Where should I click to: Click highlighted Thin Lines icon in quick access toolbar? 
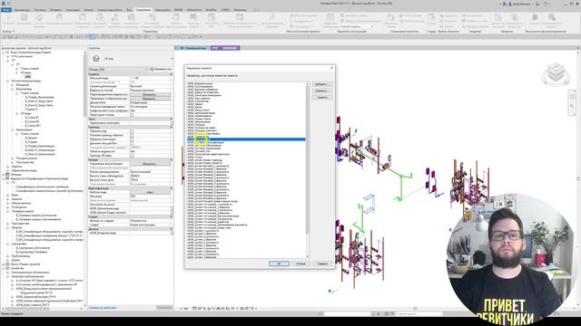[93, 37]
